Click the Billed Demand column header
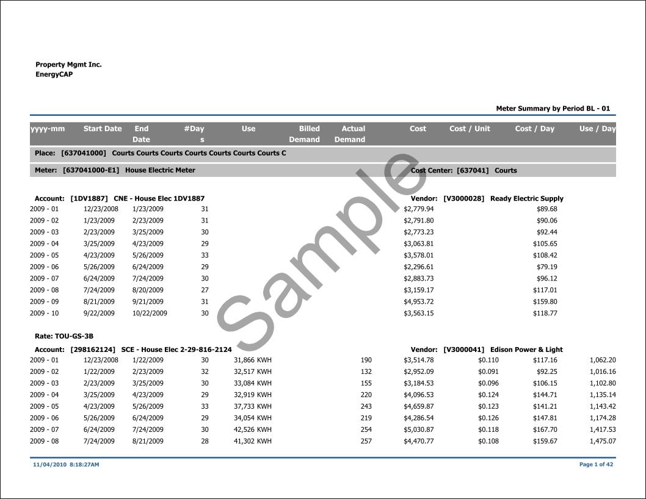 pos(305,134)
